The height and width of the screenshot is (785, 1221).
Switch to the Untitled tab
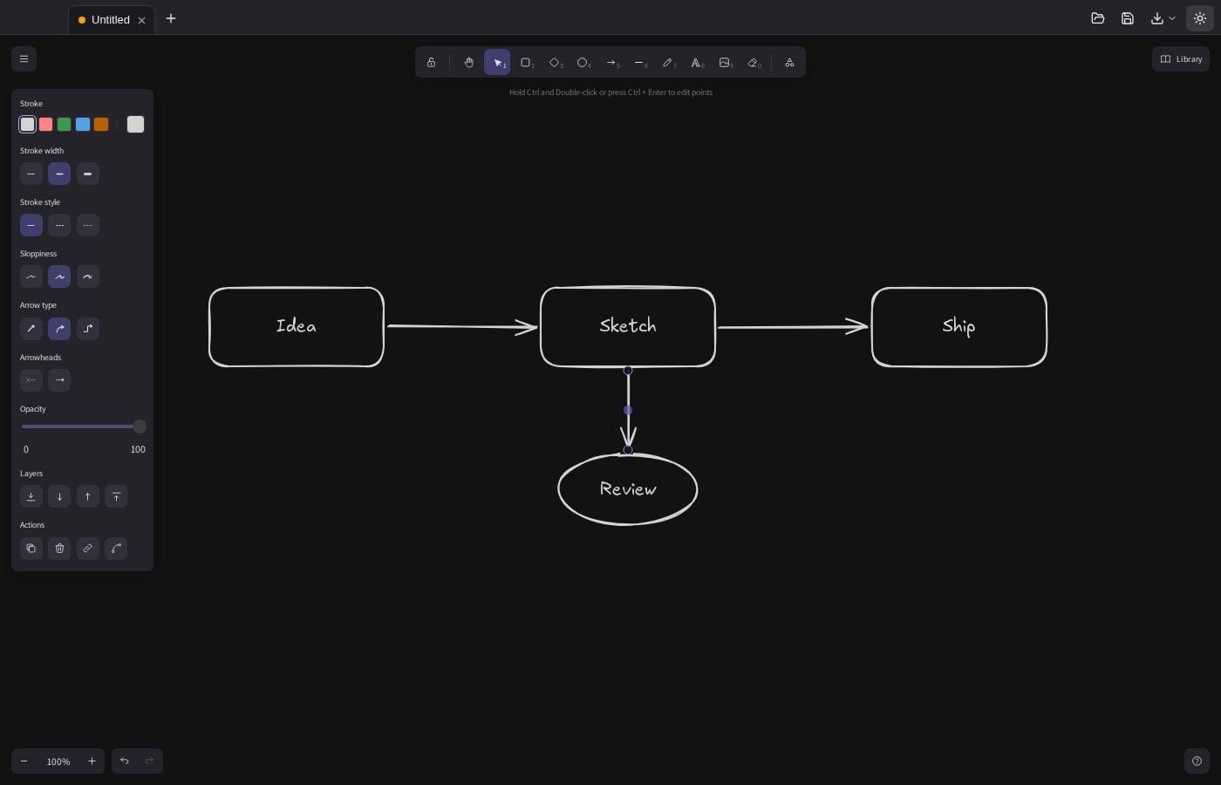(112, 19)
